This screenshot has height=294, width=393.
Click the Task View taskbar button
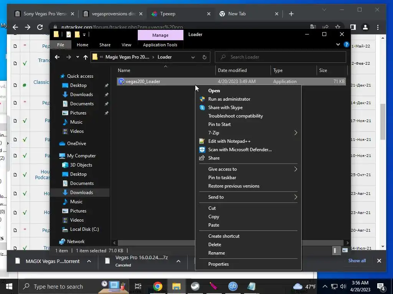[138, 286]
